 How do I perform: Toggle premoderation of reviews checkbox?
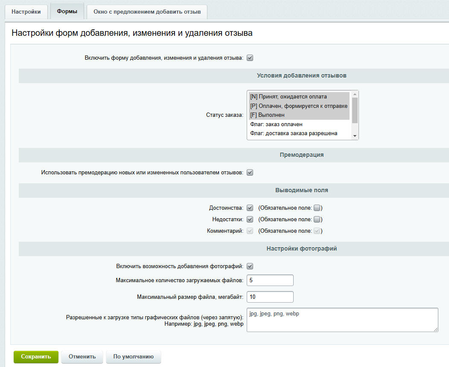click(250, 173)
